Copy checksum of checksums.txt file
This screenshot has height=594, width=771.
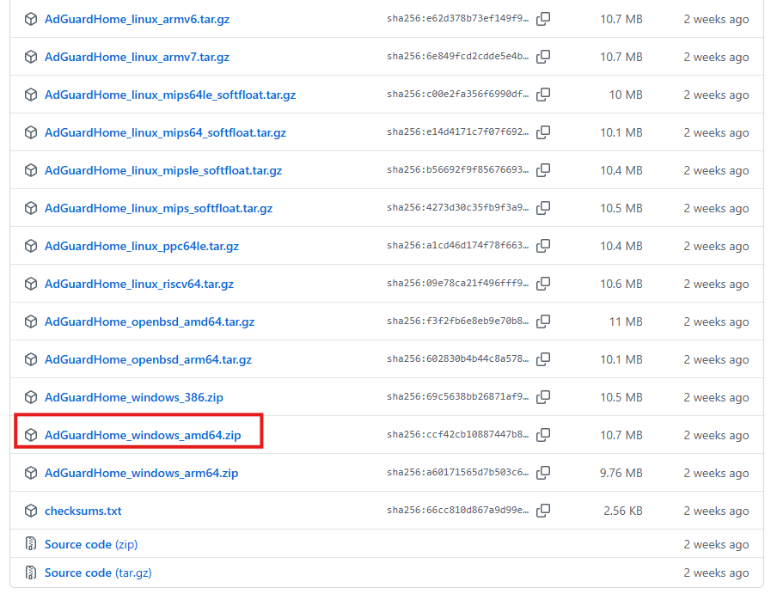coord(543,511)
